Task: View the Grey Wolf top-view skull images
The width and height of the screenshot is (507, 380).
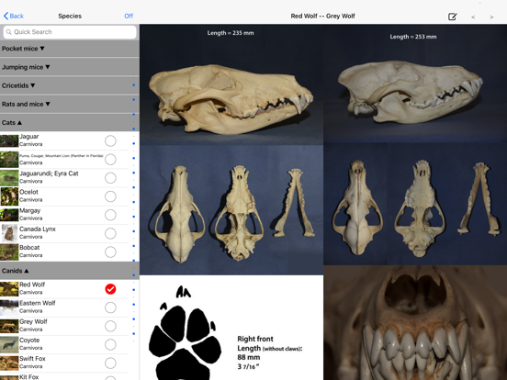Action: [x=415, y=204]
